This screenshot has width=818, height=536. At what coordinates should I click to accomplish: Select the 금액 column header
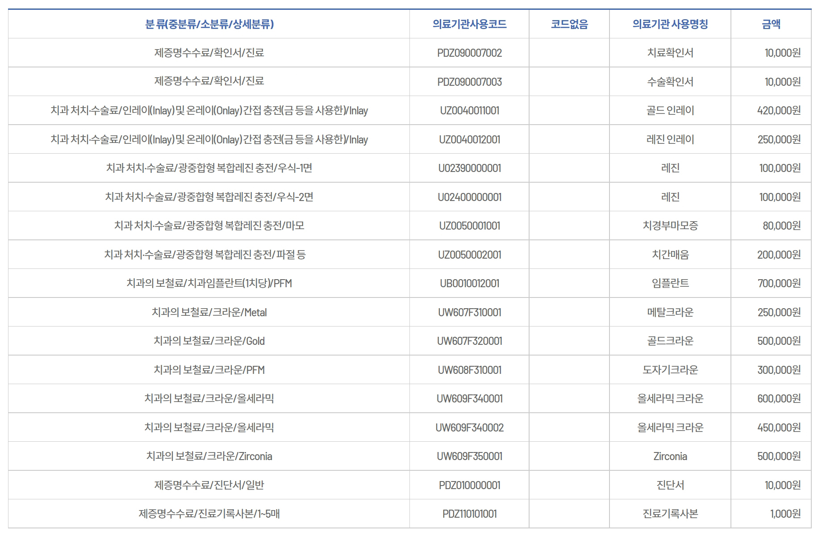(771, 24)
